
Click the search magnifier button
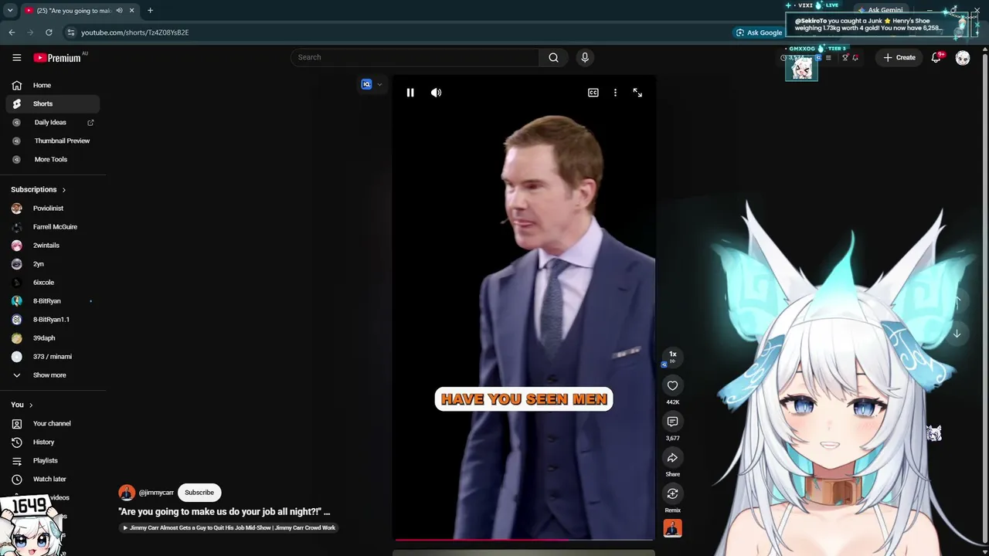point(553,57)
